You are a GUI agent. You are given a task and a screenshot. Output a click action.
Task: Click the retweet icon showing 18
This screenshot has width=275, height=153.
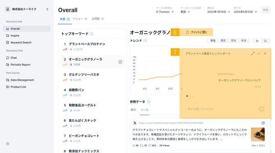tap(142, 146)
